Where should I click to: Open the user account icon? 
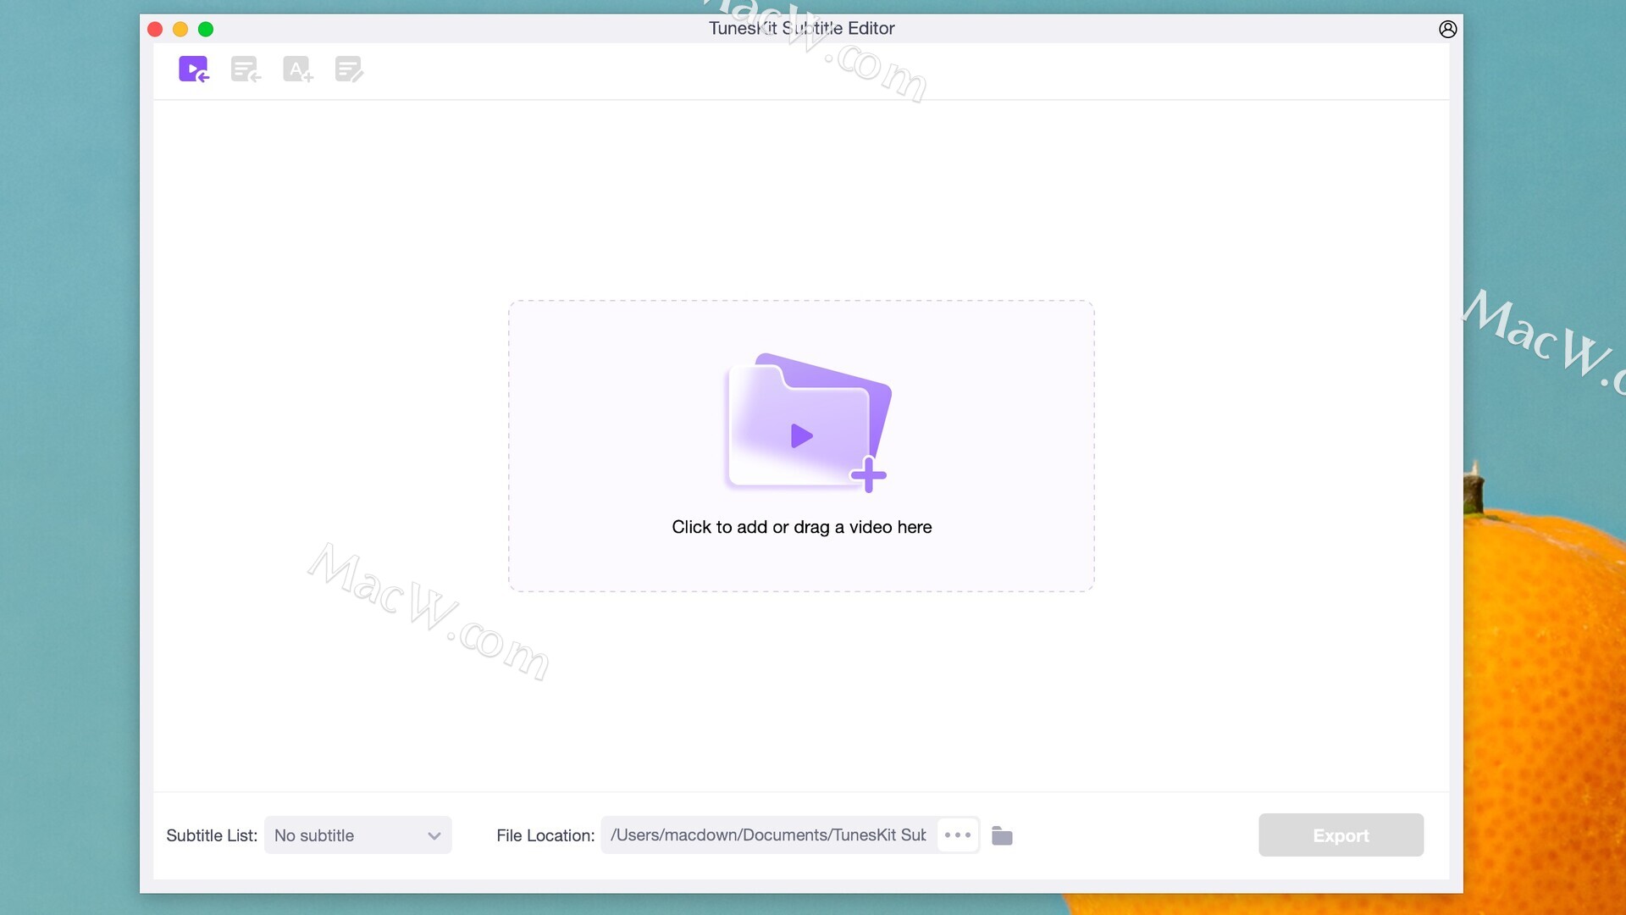[1448, 29]
